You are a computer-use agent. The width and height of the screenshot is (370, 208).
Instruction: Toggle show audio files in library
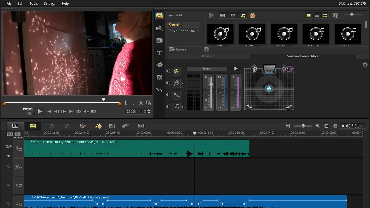(243, 15)
